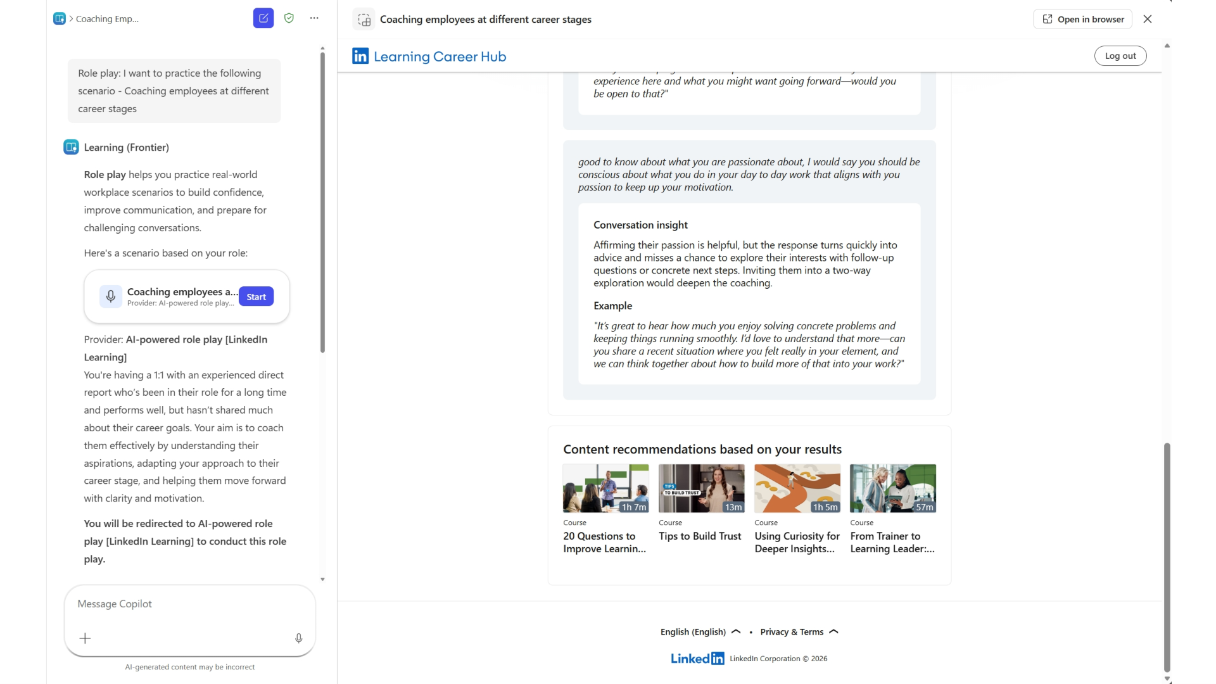Viewport: 1216px width, 684px height.
Task: Click the right panel scroll up arrow
Action: pos(1167,46)
